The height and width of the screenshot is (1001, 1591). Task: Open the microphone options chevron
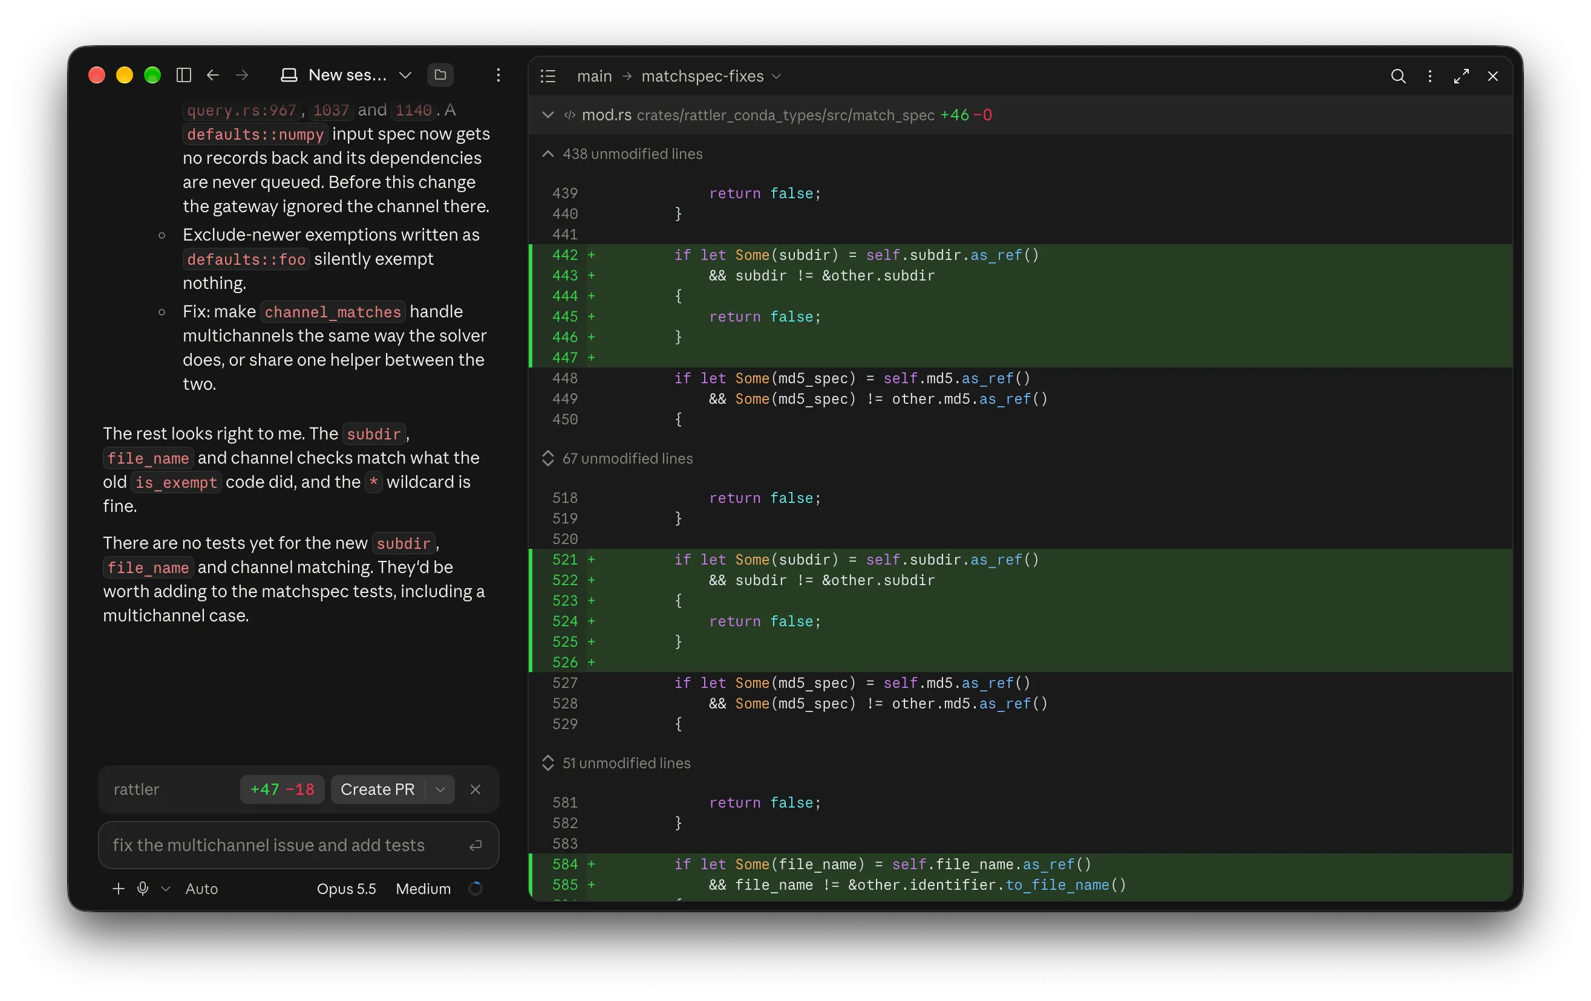point(166,888)
